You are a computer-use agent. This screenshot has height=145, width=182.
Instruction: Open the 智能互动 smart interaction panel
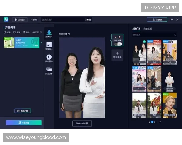click(x=49, y=58)
